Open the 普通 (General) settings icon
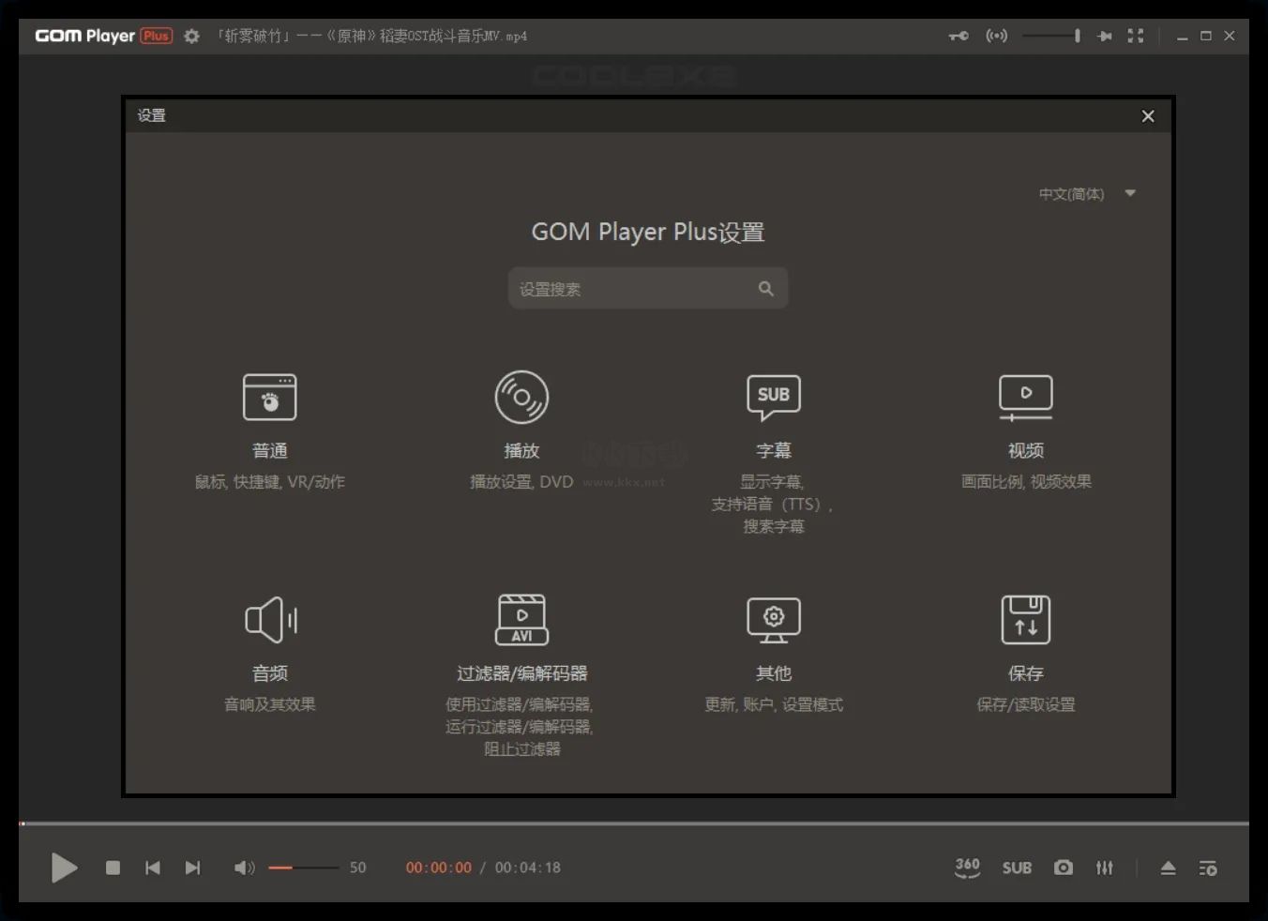The height and width of the screenshot is (921, 1268). tap(270, 397)
